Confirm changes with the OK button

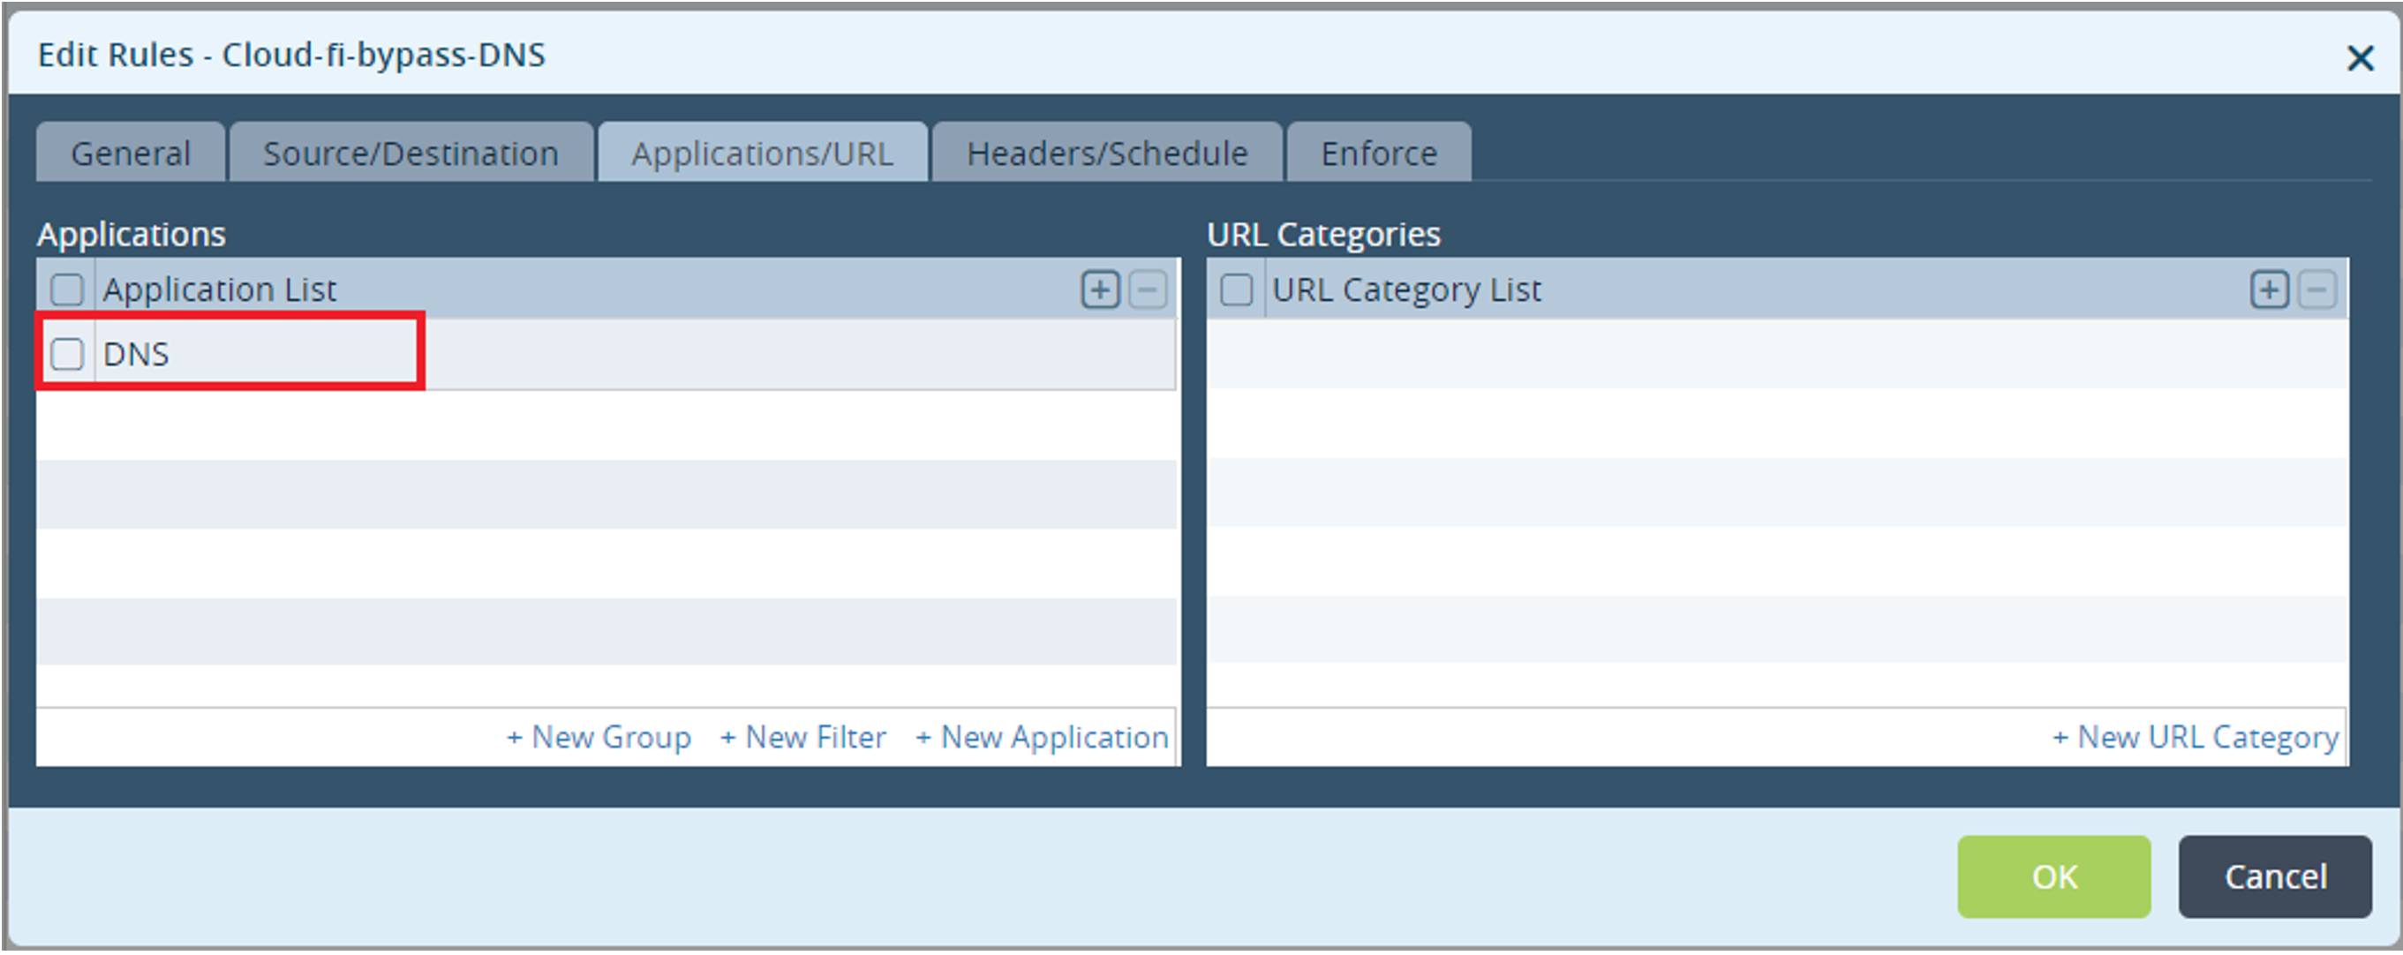point(2053,876)
